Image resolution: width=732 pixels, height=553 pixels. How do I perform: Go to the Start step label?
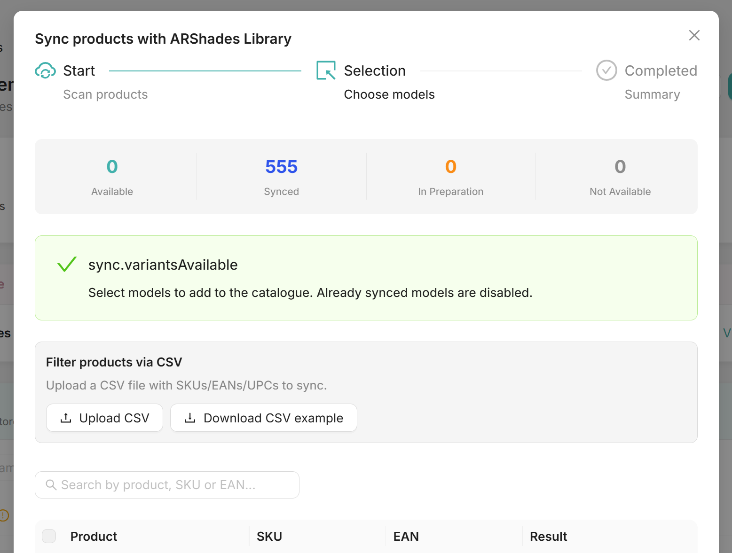pyautogui.click(x=79, y=71)
